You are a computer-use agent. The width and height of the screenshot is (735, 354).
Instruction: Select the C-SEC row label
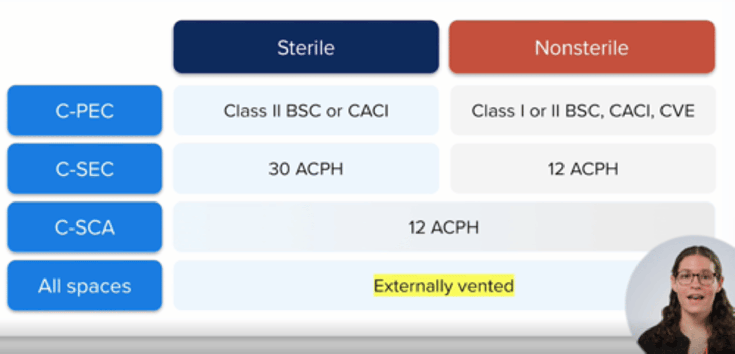point(85,169)
